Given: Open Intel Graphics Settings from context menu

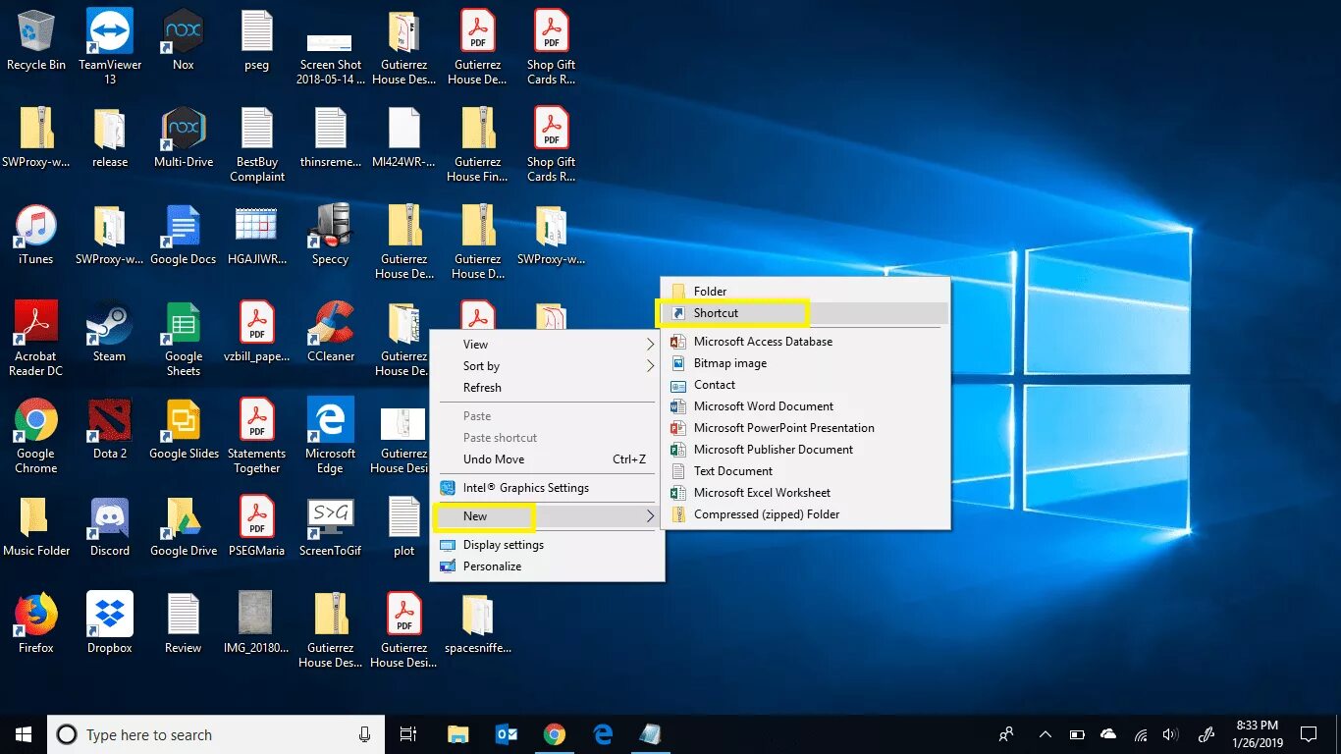Looking at the screenshot, I should click(x=547, y=488).
